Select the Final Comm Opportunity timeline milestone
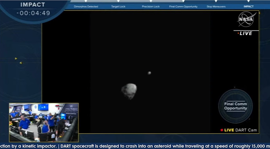The width and height of the screenshot is (270, 149). click(x=183, y=6)
